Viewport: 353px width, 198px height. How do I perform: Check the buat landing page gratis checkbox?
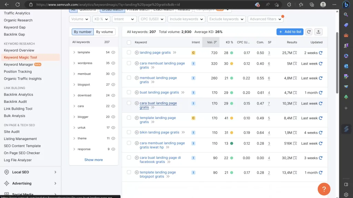tap(129, 92)
